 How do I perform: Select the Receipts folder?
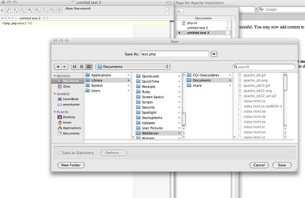click(158, 86)
